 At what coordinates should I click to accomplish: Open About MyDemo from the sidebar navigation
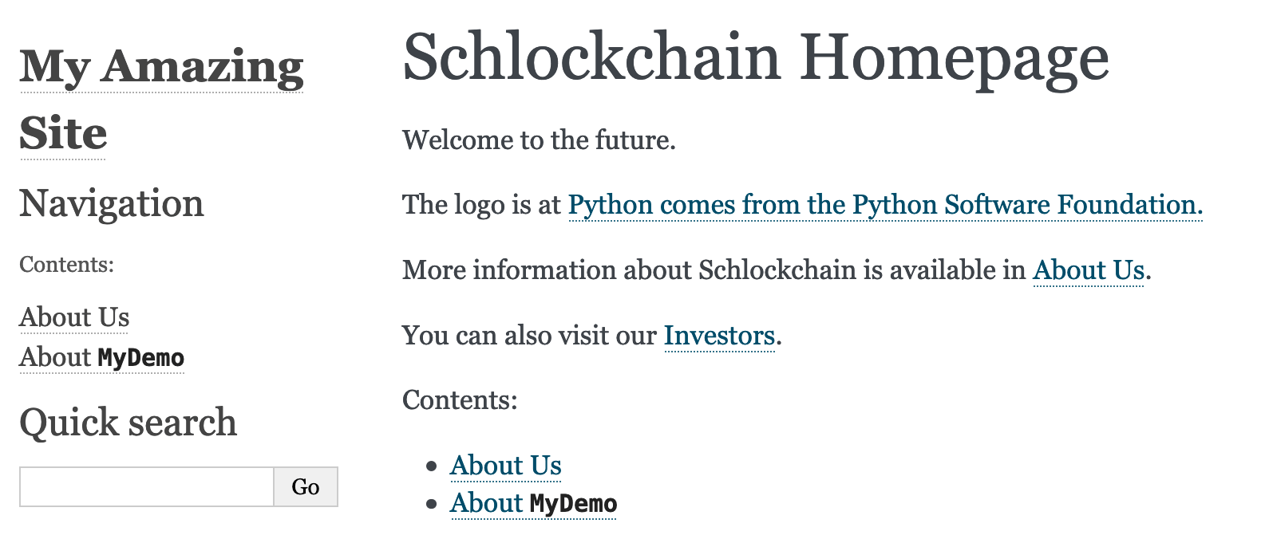[x=101, y=358]
